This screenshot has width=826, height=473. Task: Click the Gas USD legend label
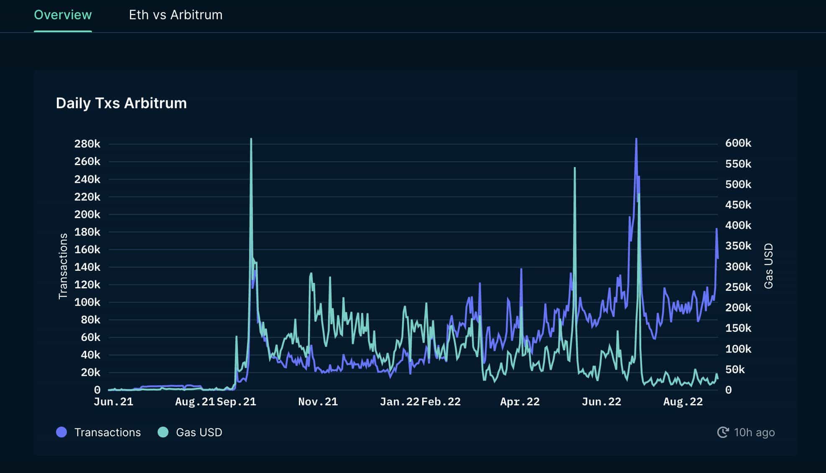coord(199,432)
